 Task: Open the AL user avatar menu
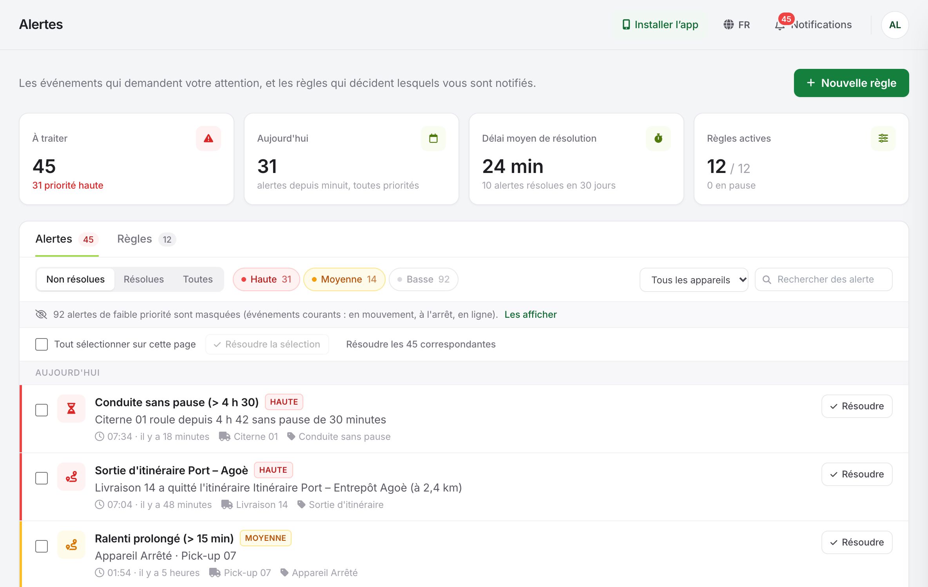pos(895,25)
